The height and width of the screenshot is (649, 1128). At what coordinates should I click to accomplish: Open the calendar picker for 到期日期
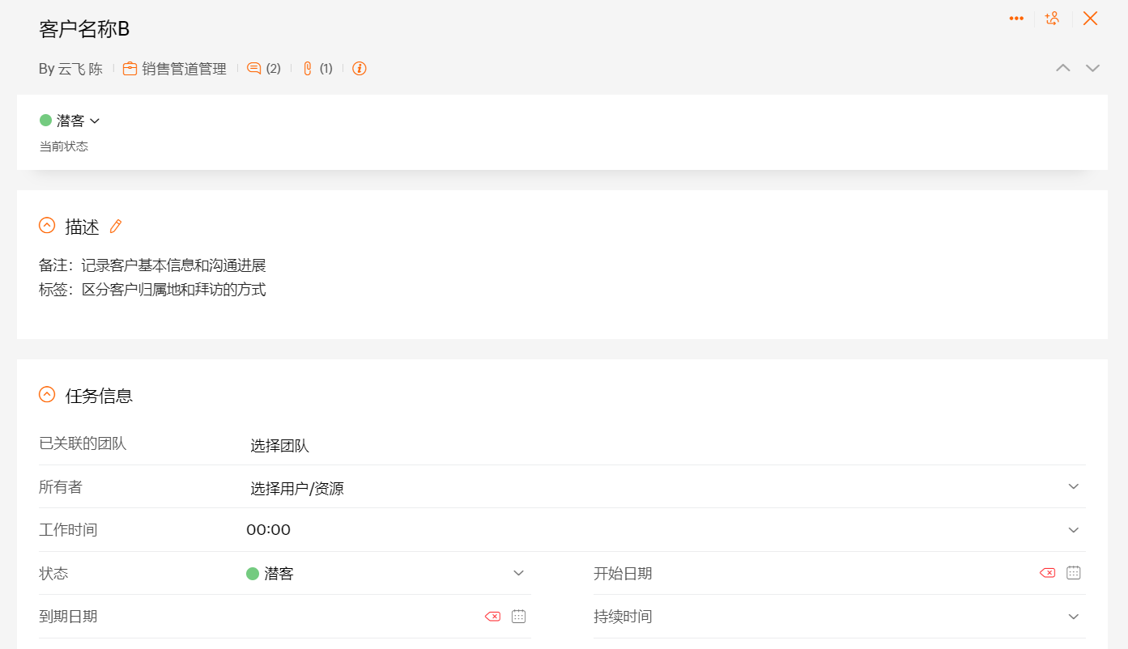tap(518, 615)
